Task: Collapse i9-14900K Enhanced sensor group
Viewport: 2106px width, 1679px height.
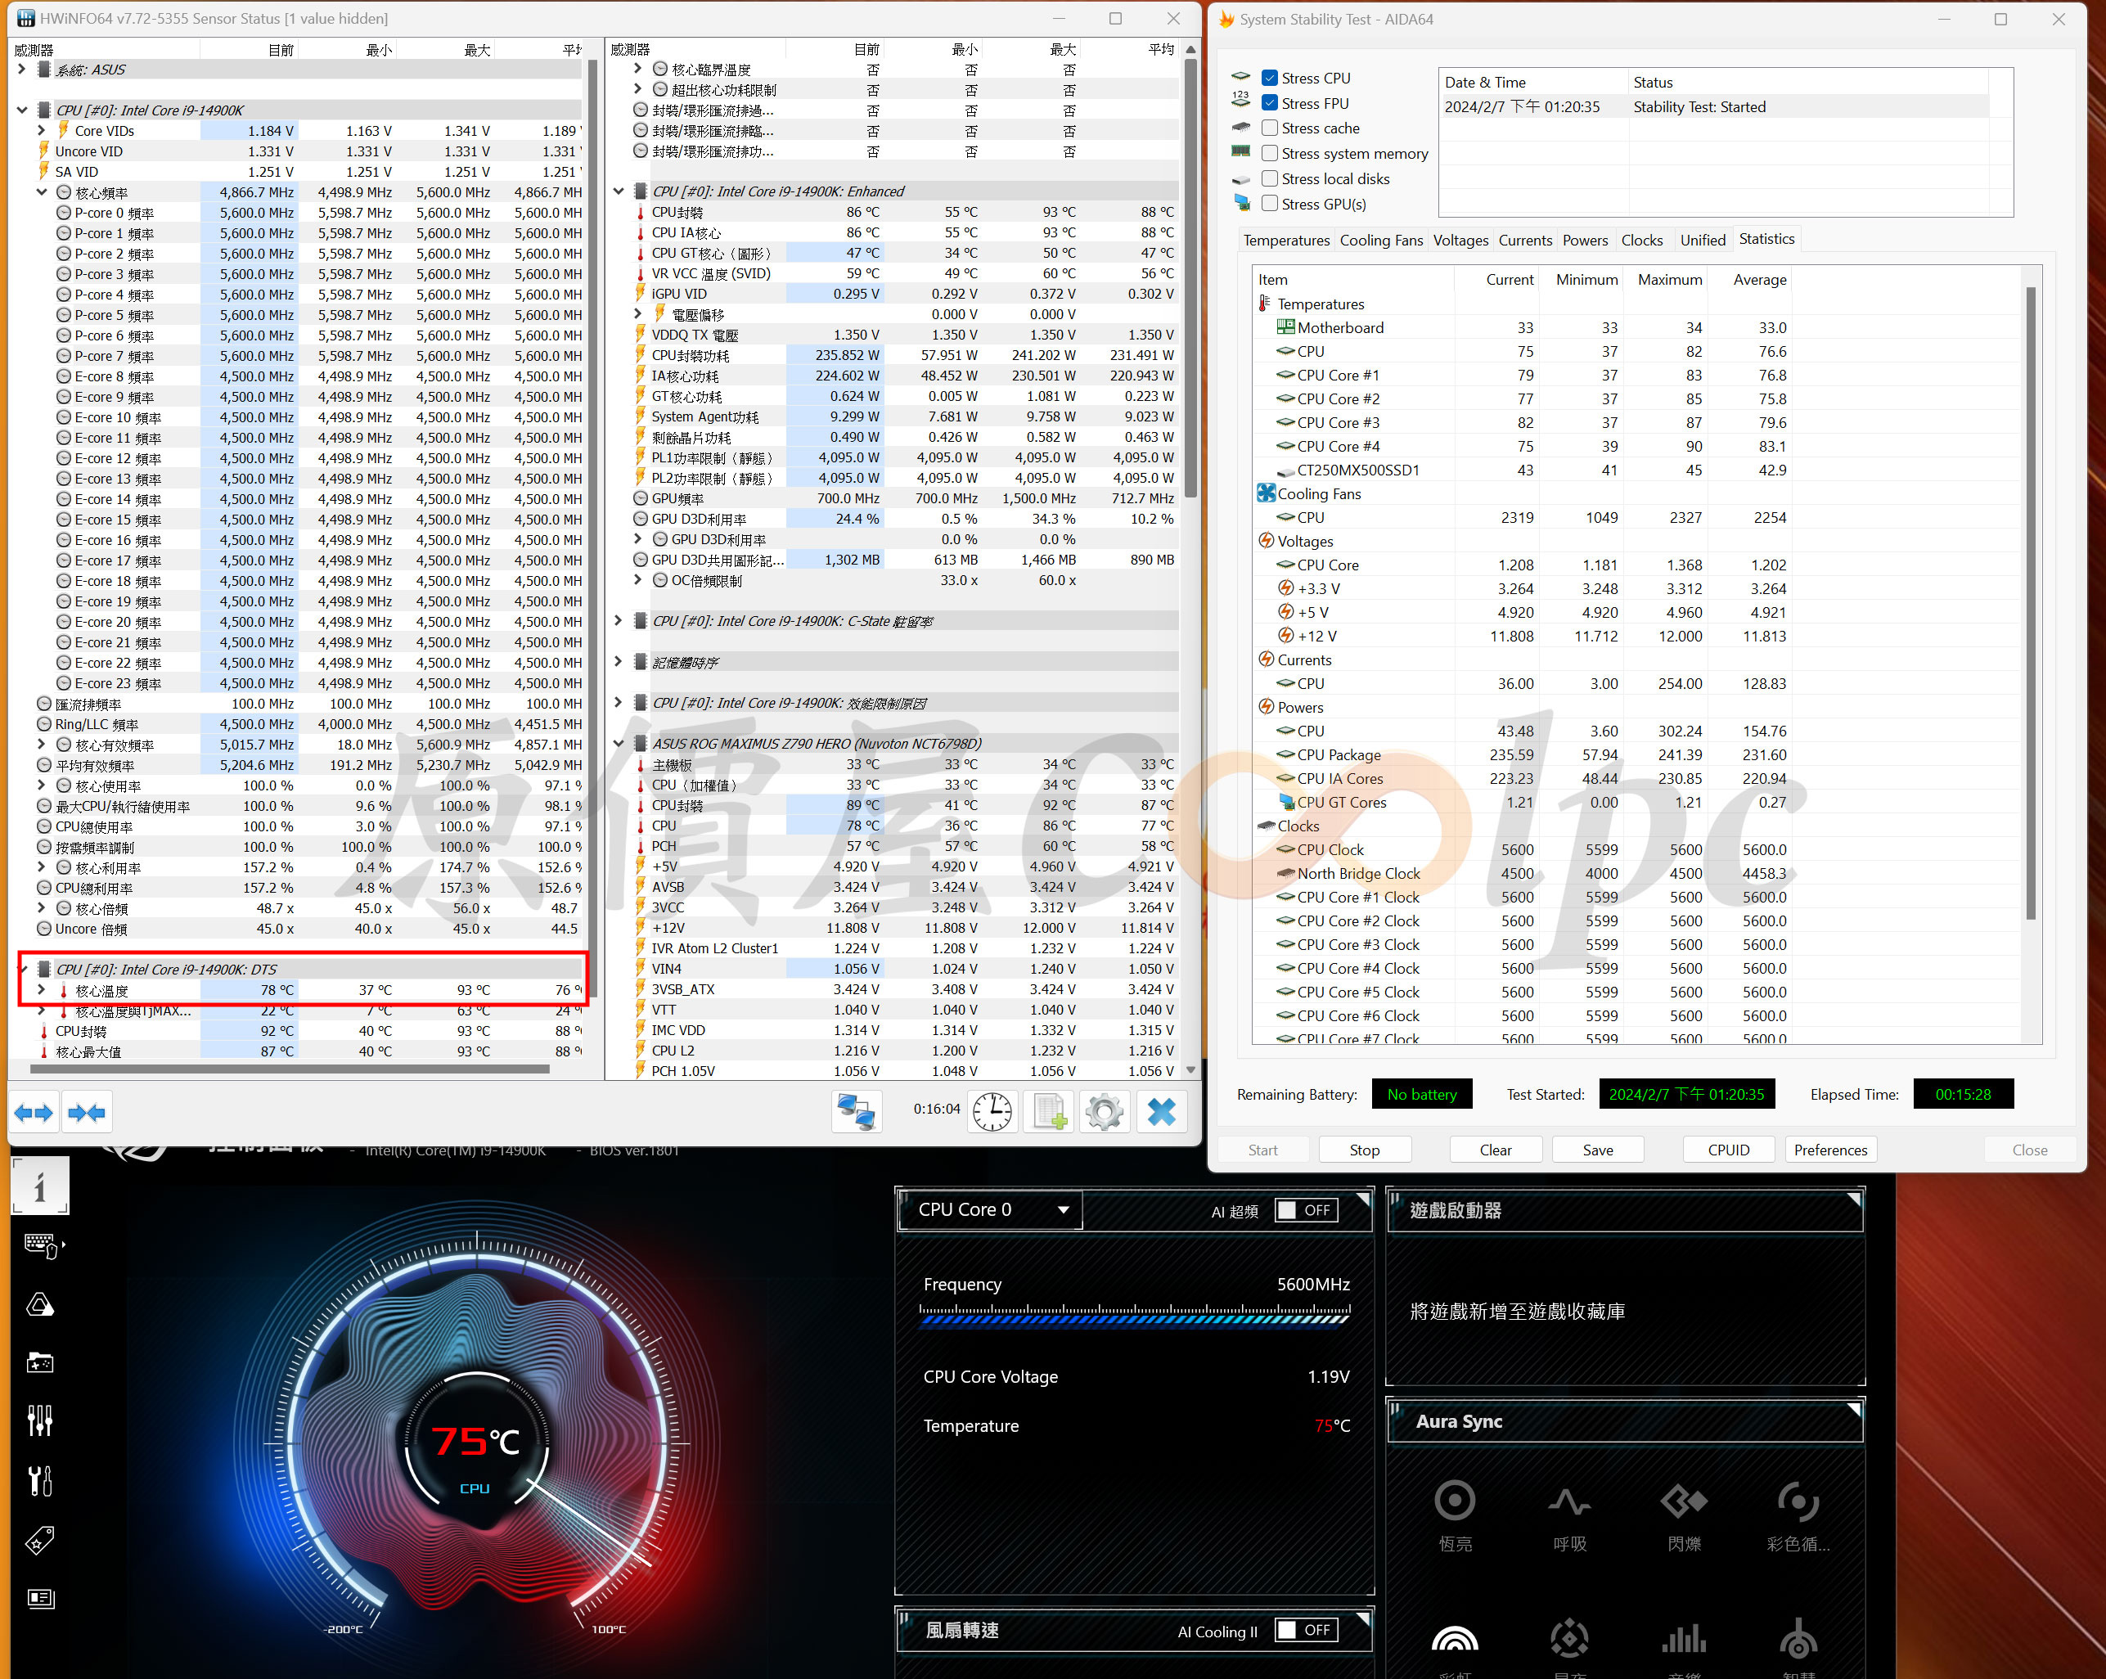Action: point(619,191)
